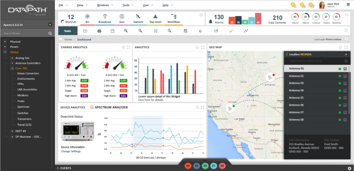The height and width of the screenshot is (171, 354).
Task: Click the Change Settings link
Action: pyautogui.click(x=71, y=151)
